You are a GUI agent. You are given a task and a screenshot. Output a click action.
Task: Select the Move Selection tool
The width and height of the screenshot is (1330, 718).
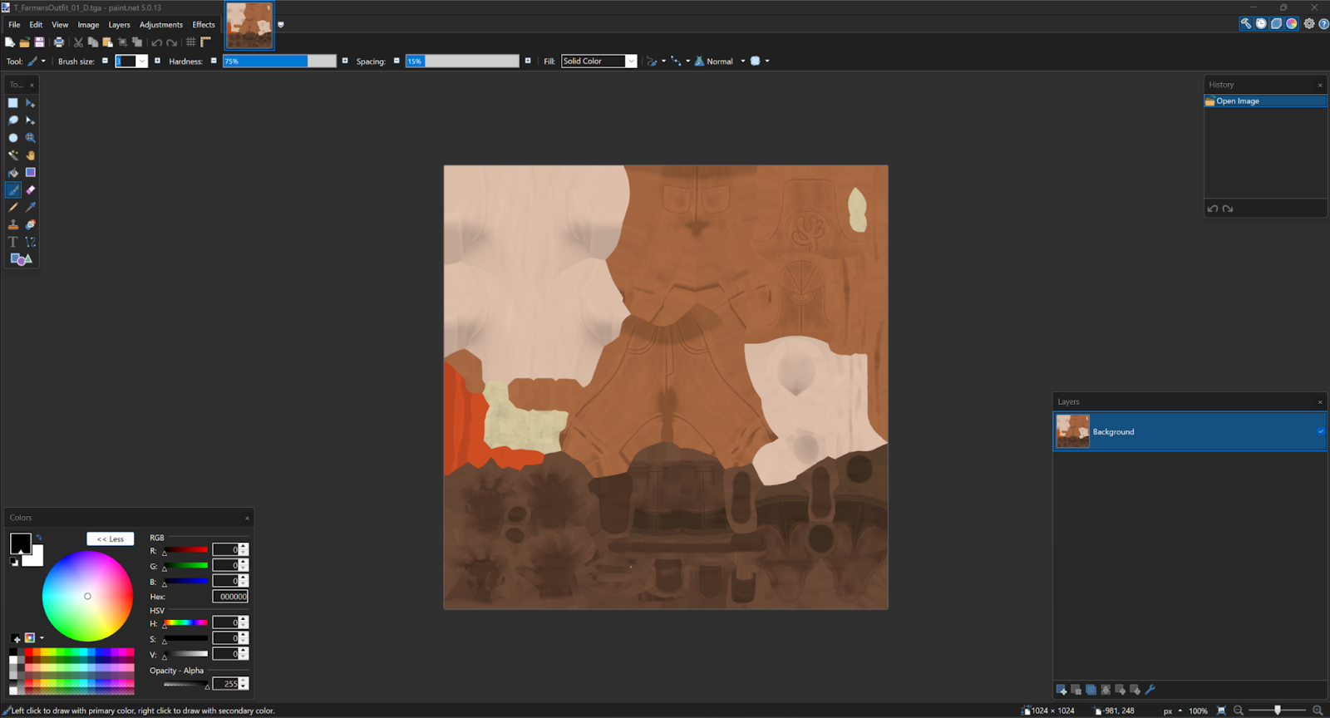coord(31,120)
